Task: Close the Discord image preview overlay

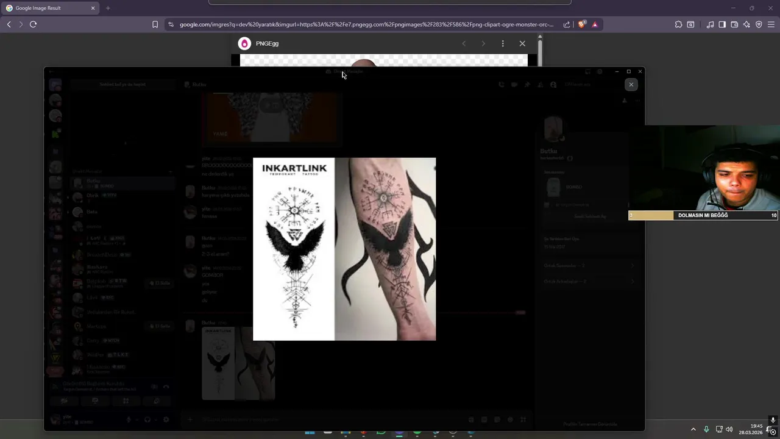Action: (631, 85)
